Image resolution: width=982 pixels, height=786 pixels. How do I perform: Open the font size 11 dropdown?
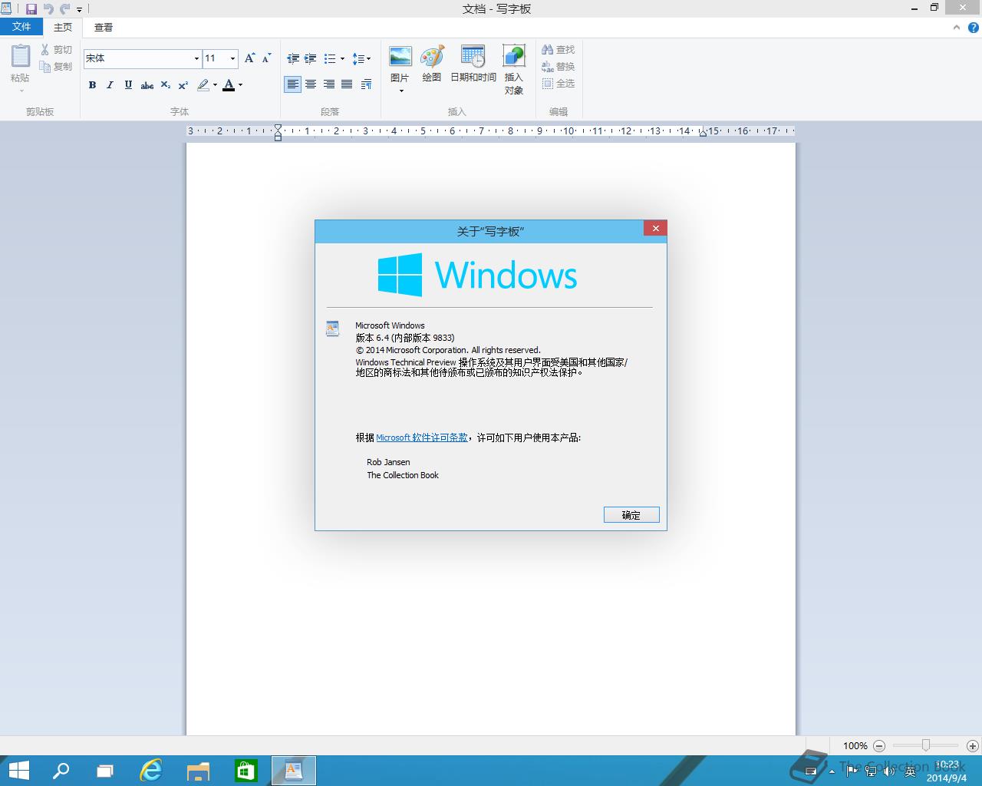coord(232,58)
